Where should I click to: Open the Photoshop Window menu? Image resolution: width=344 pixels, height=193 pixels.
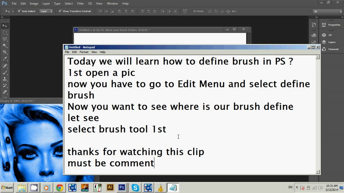112,3
